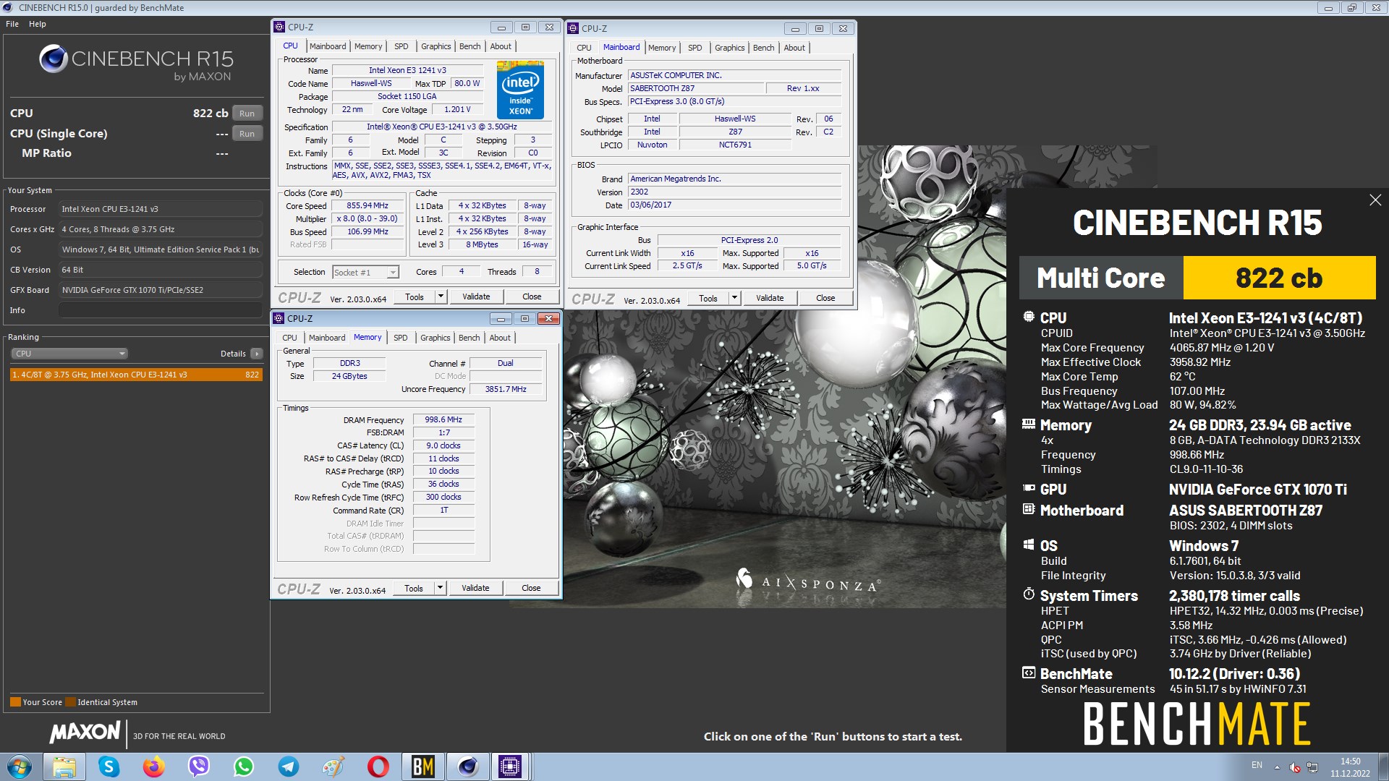Screen dimensions: 1389x781
Task: Expand Tools arrow in CPU-Z CPU window
Action: (441, 296)
